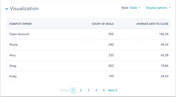Select the Open Account owner cell

[x=19, y=34]
